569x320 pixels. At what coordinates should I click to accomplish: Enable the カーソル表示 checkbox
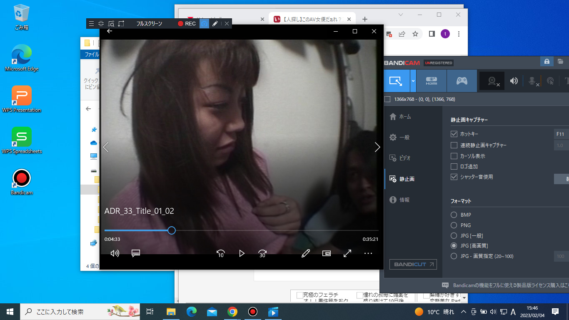[454, 156]
